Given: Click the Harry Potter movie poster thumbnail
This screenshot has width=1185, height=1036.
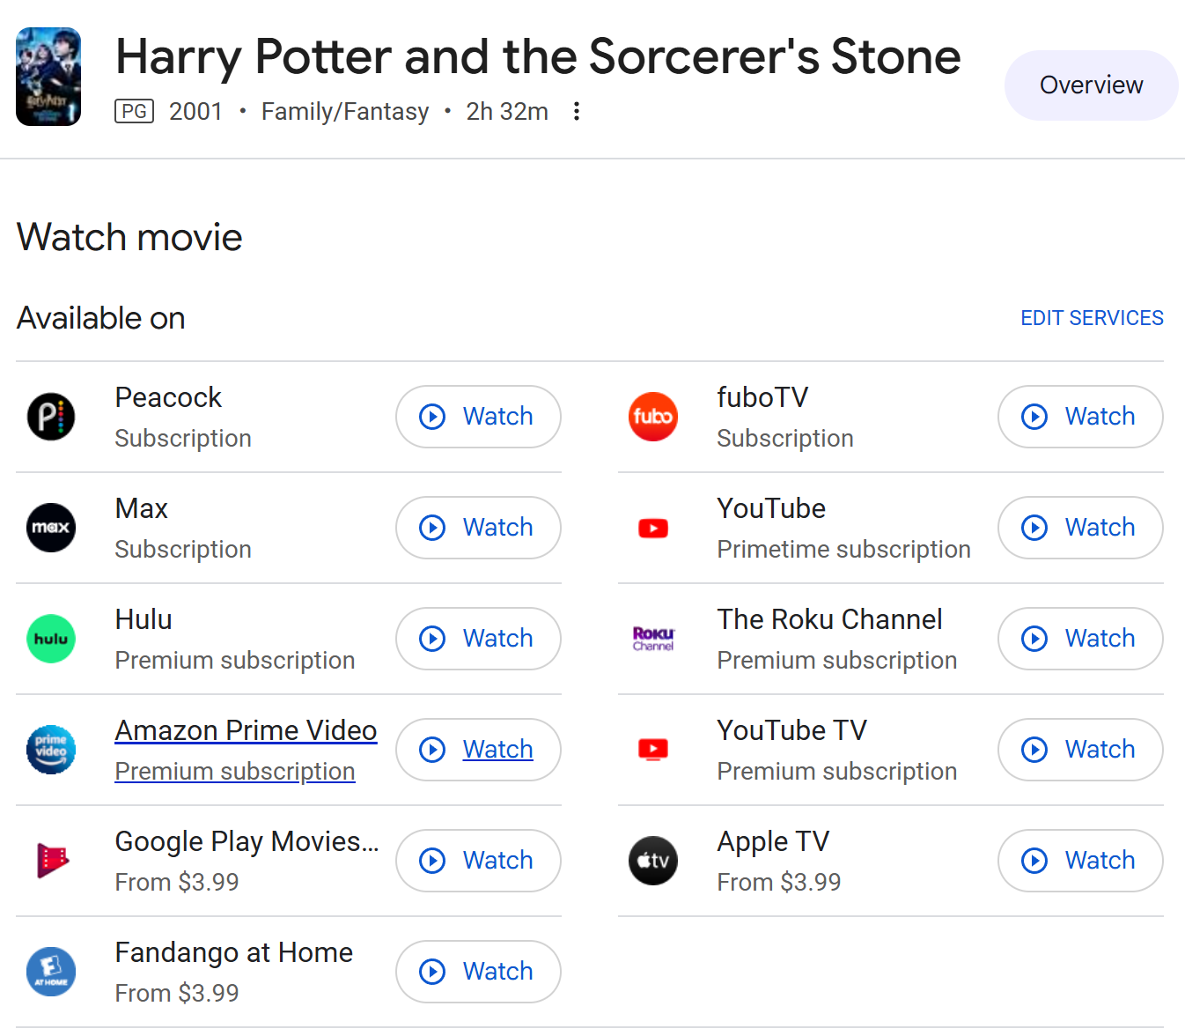Looking at the screenshot, I should (x=48, y=77).
